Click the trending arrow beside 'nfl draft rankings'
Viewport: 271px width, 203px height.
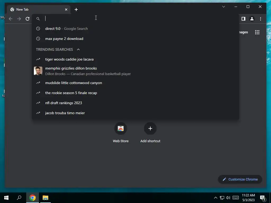point(38,103)
